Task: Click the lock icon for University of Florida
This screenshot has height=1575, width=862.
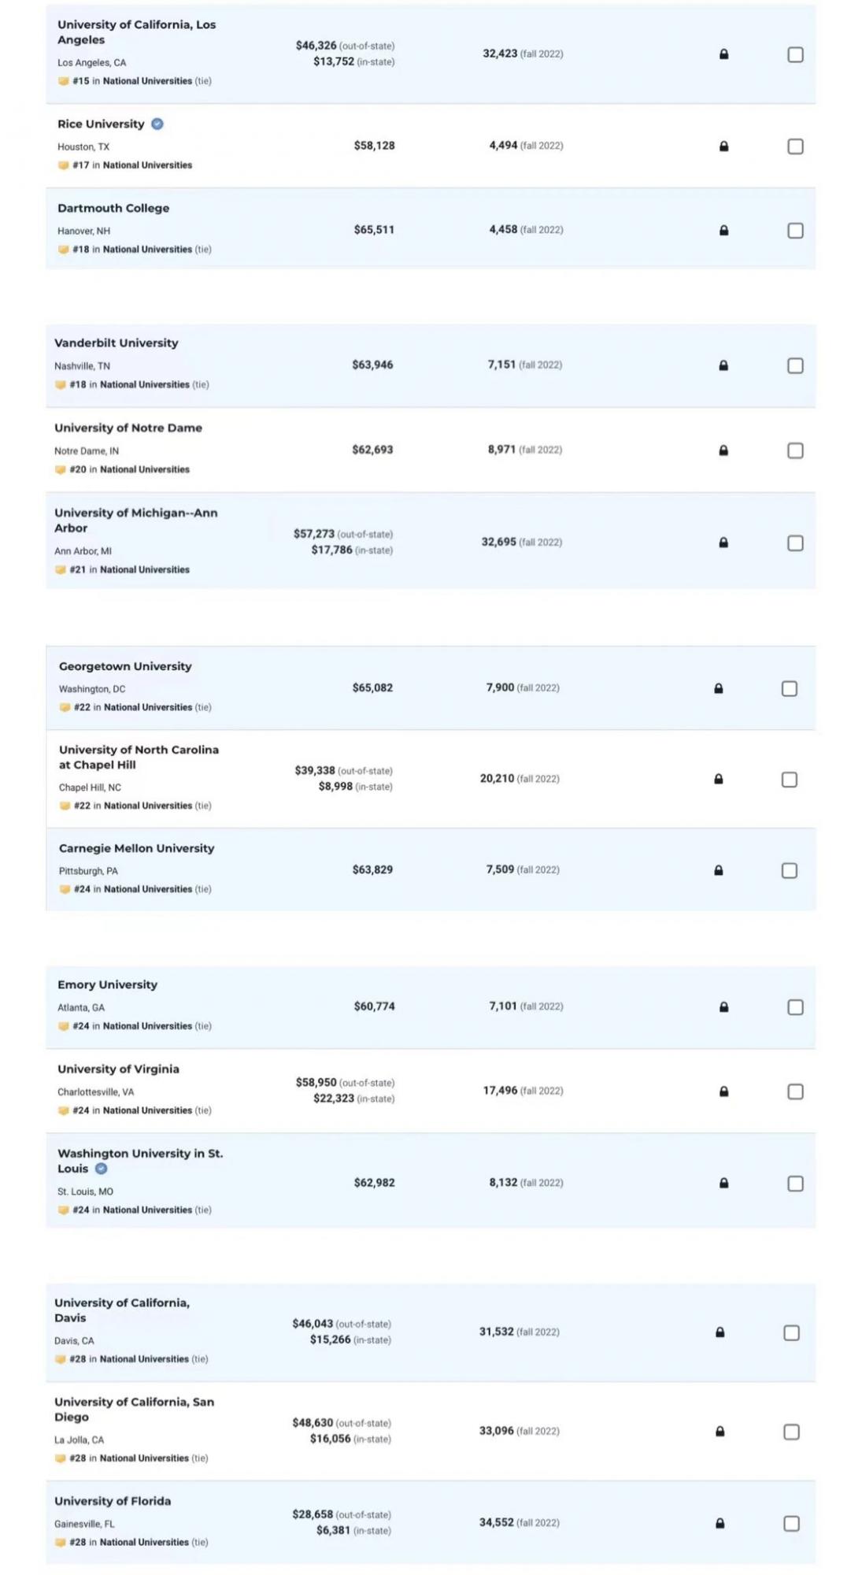Action: [720, 1523]
